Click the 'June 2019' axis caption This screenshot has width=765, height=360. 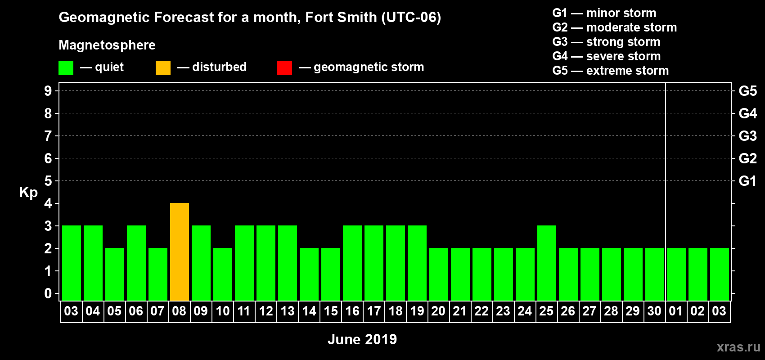click(362, 339)
